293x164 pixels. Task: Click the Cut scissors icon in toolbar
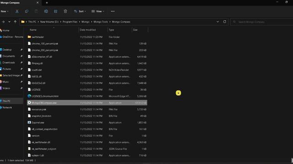tap(17, 11)
